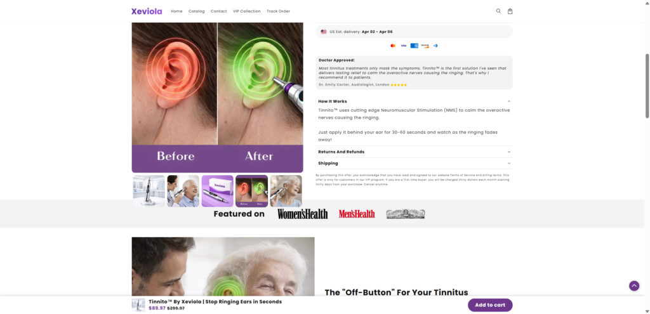Select the device-on-stand product thumbnail
The image size is (650, 314).
[x=149, y=191]
